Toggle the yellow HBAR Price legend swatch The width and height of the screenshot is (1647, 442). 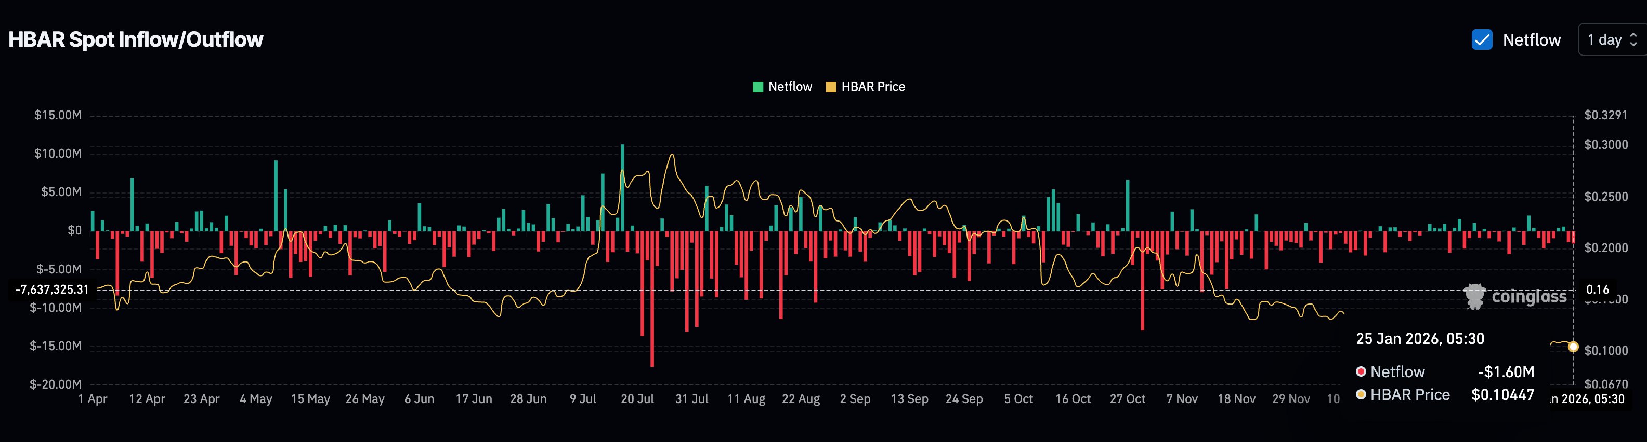pyautogui.click(x=831, y=87)
